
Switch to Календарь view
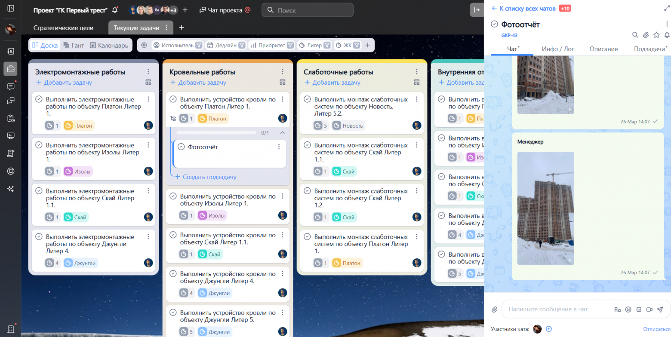[109, 45]
